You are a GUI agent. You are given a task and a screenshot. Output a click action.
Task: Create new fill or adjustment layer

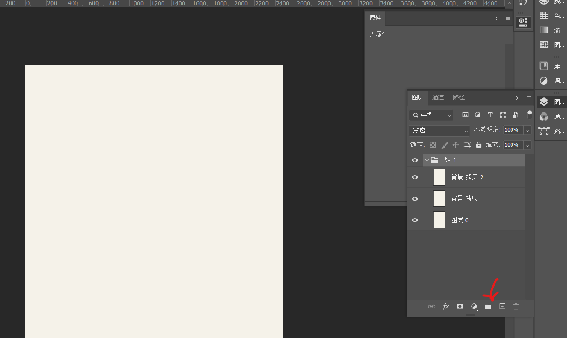pyautogui.click(x=474, y=306)
